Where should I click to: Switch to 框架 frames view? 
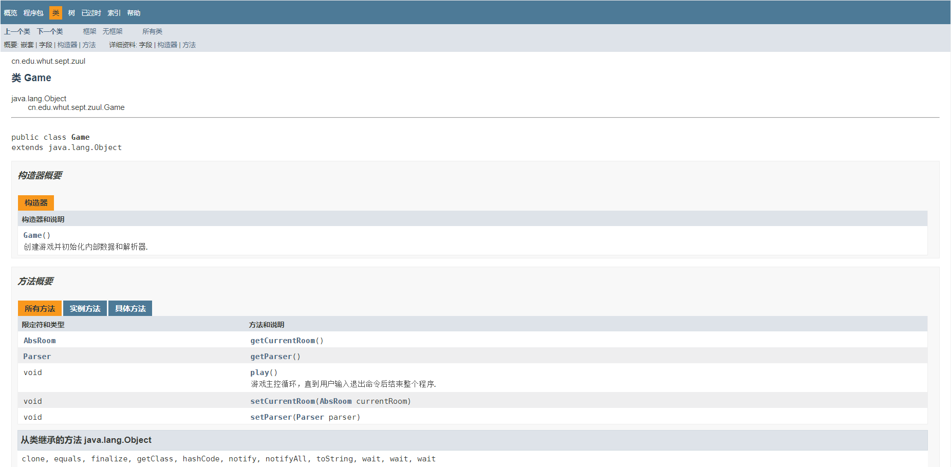89,31
